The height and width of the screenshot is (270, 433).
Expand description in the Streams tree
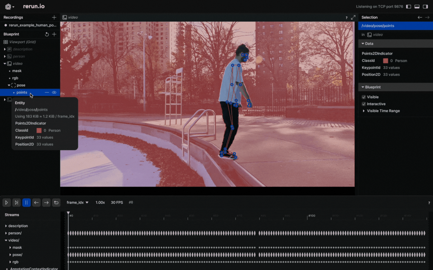pyautogui.click(x=6, y=226)
